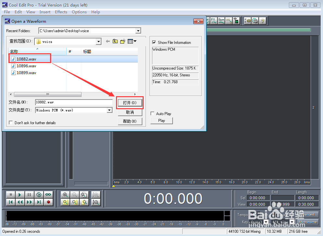Open the Edit menu
The image size is (323, 236).
pos(18,12)
